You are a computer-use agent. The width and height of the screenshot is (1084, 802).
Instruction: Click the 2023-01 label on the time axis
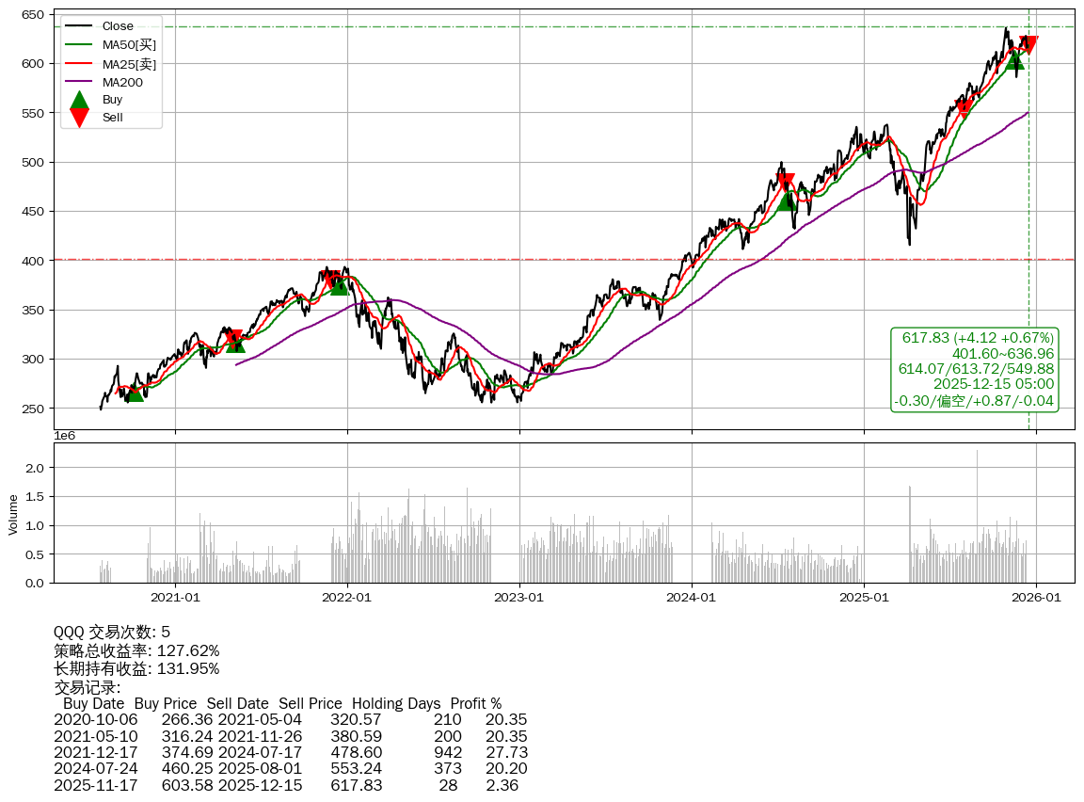click(x=519, y=597)
